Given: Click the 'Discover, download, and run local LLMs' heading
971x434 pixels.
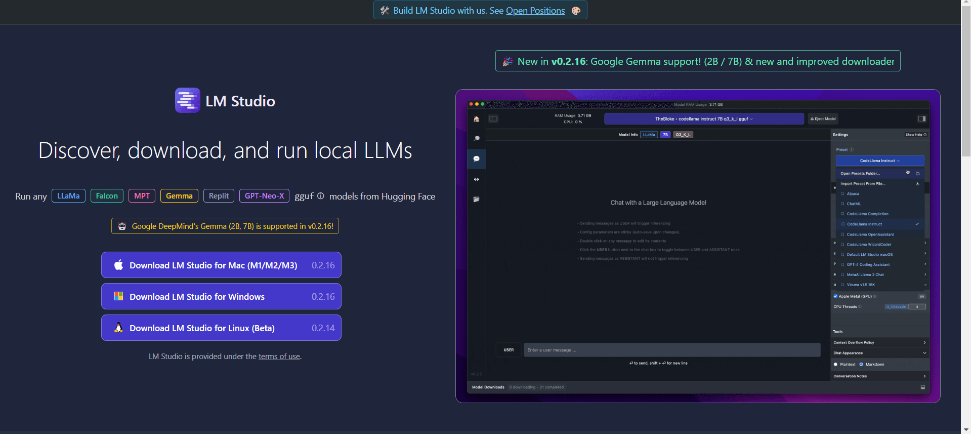Looking at the screenshot, I should [x=225, y=150].
